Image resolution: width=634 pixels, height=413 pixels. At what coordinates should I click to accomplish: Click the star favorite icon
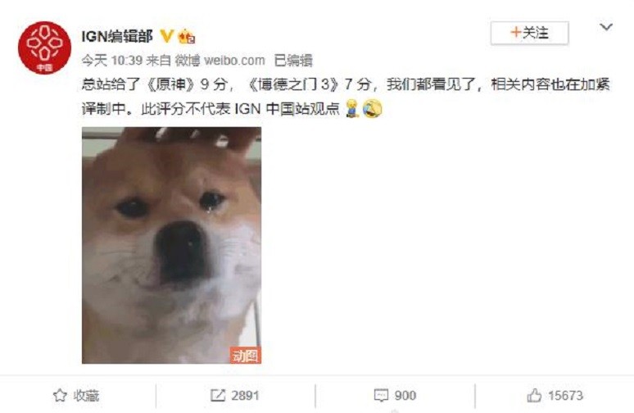[x=60, y=395]
